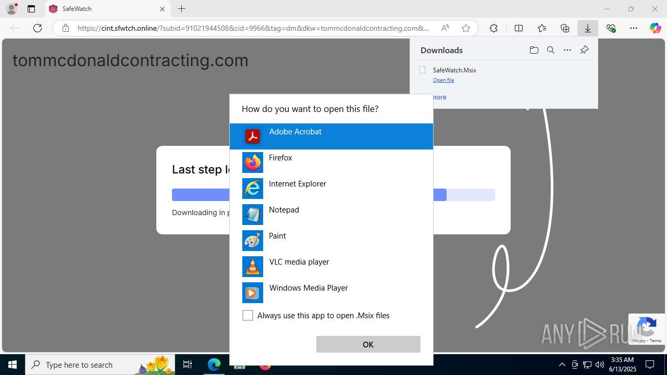Open Browser essentials icon
The height and width of the screenshot is (375, 667).
[x=611, y=28]
